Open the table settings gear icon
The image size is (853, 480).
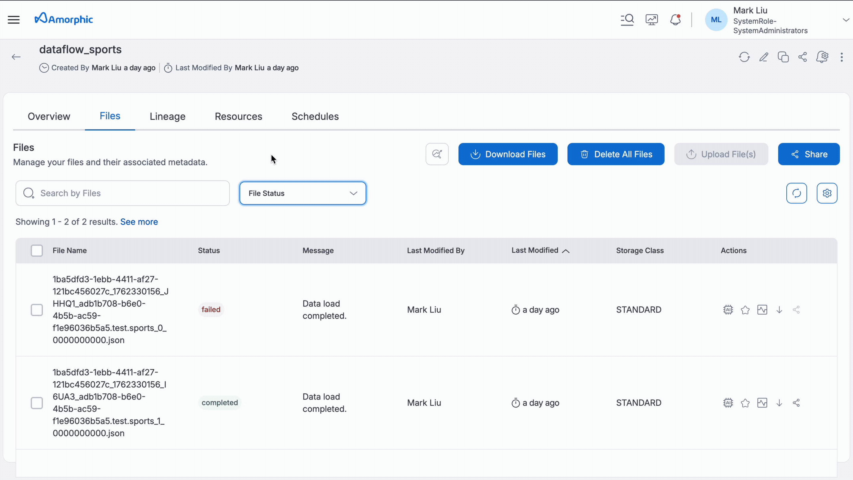click(x=827, y=193)
